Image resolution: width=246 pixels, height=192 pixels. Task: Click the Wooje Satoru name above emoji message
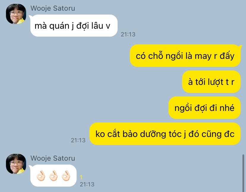[x=53, y=158]
